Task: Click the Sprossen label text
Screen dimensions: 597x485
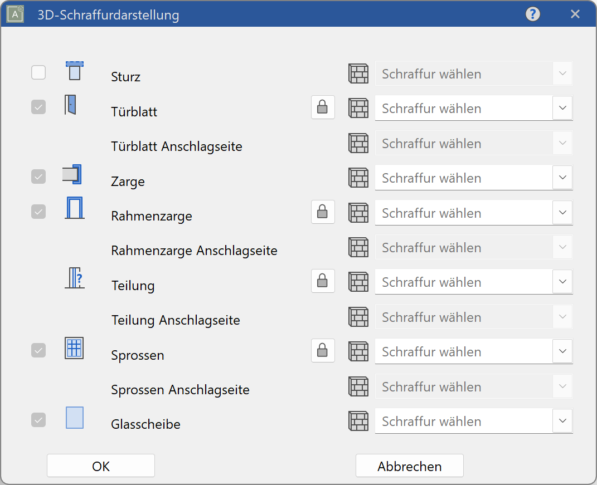Action: [x=138, y=355]
